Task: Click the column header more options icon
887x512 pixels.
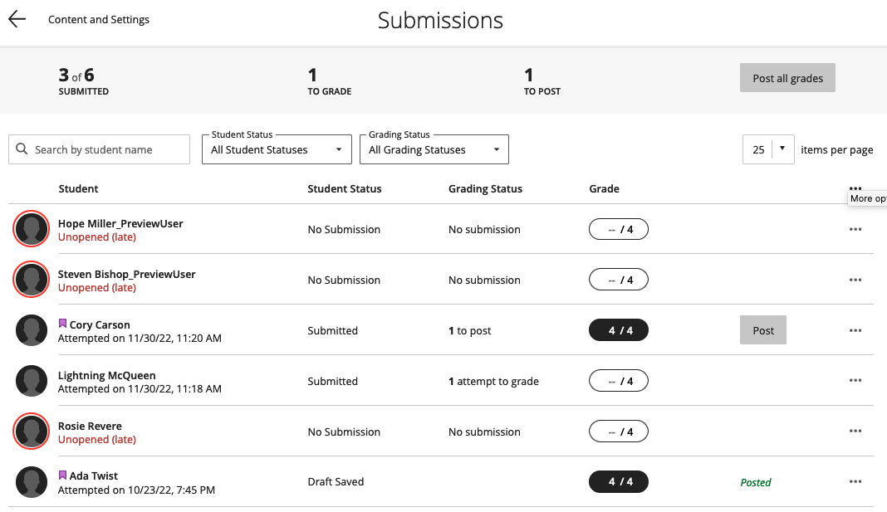Action: click(x=855, y=188)
